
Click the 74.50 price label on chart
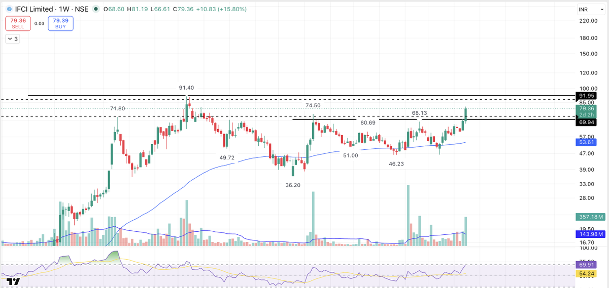313,105
